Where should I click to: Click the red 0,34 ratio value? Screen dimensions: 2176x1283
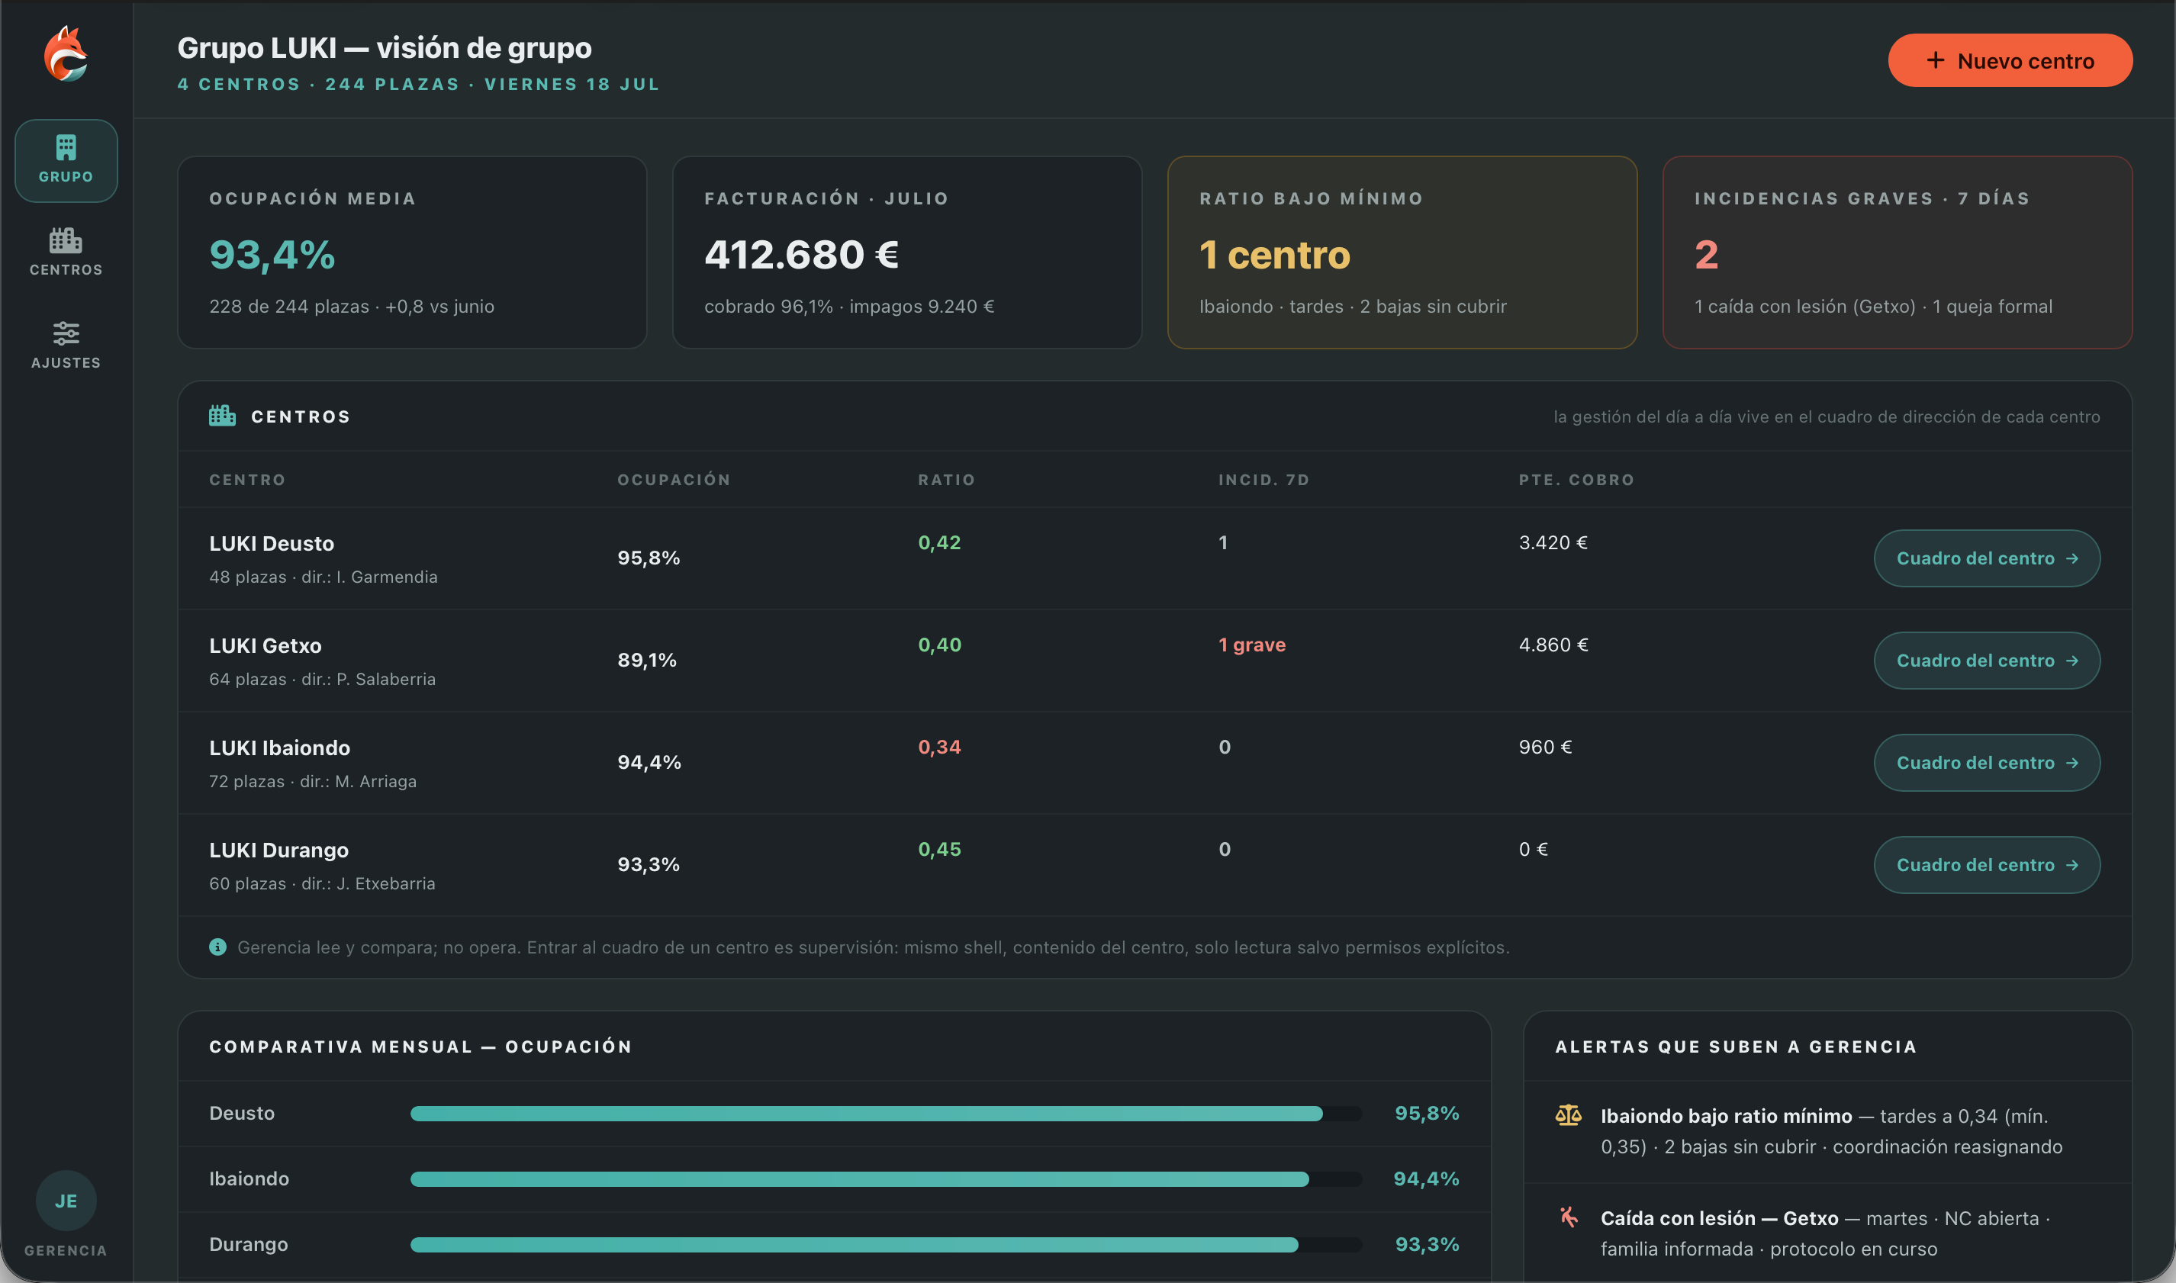tap(939, 747)
